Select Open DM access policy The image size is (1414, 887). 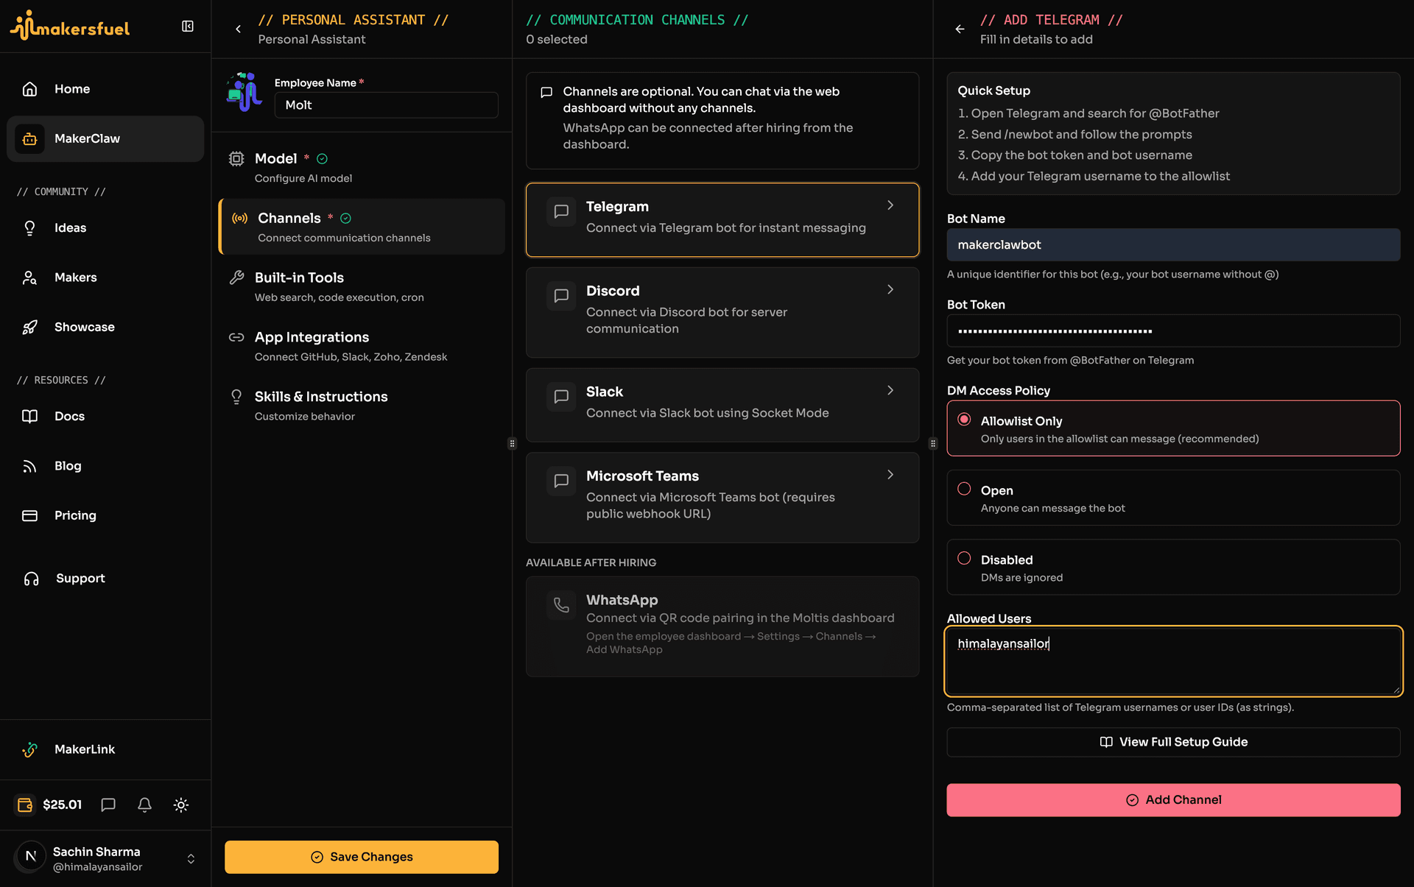[x=964, y=489]
